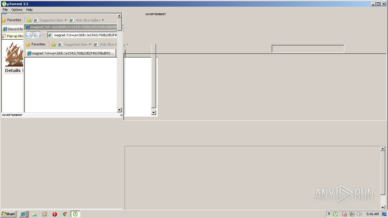Minimize the uTorrent 3.5 window
388x218 pixels.
coord(373,4)
